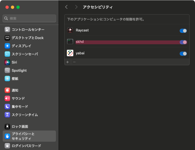The image size is (195, 150).
Task: Focus the 検索 search field
Action: (29, 19)
